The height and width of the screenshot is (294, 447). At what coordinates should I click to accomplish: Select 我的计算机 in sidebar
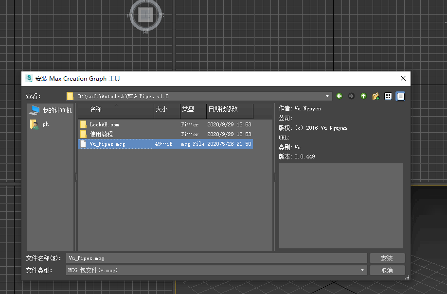(x=51, y=110)
